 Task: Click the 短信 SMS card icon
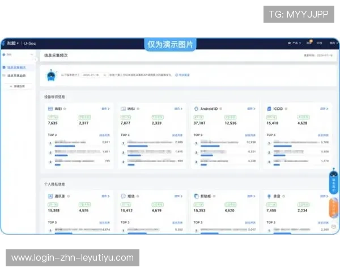(x=123, y=196)
